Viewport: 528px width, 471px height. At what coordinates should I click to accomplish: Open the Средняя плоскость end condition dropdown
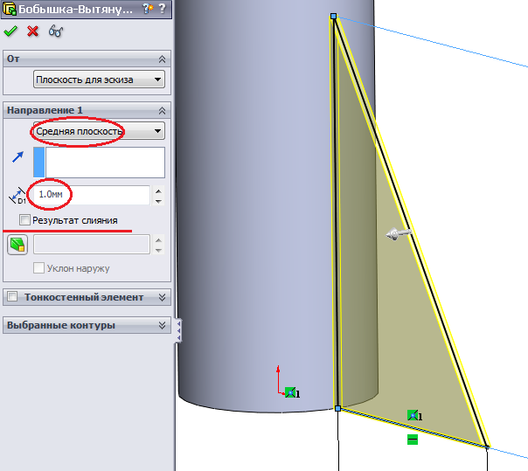99,131
